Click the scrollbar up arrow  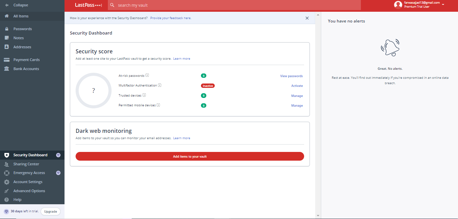pos(318,15)
